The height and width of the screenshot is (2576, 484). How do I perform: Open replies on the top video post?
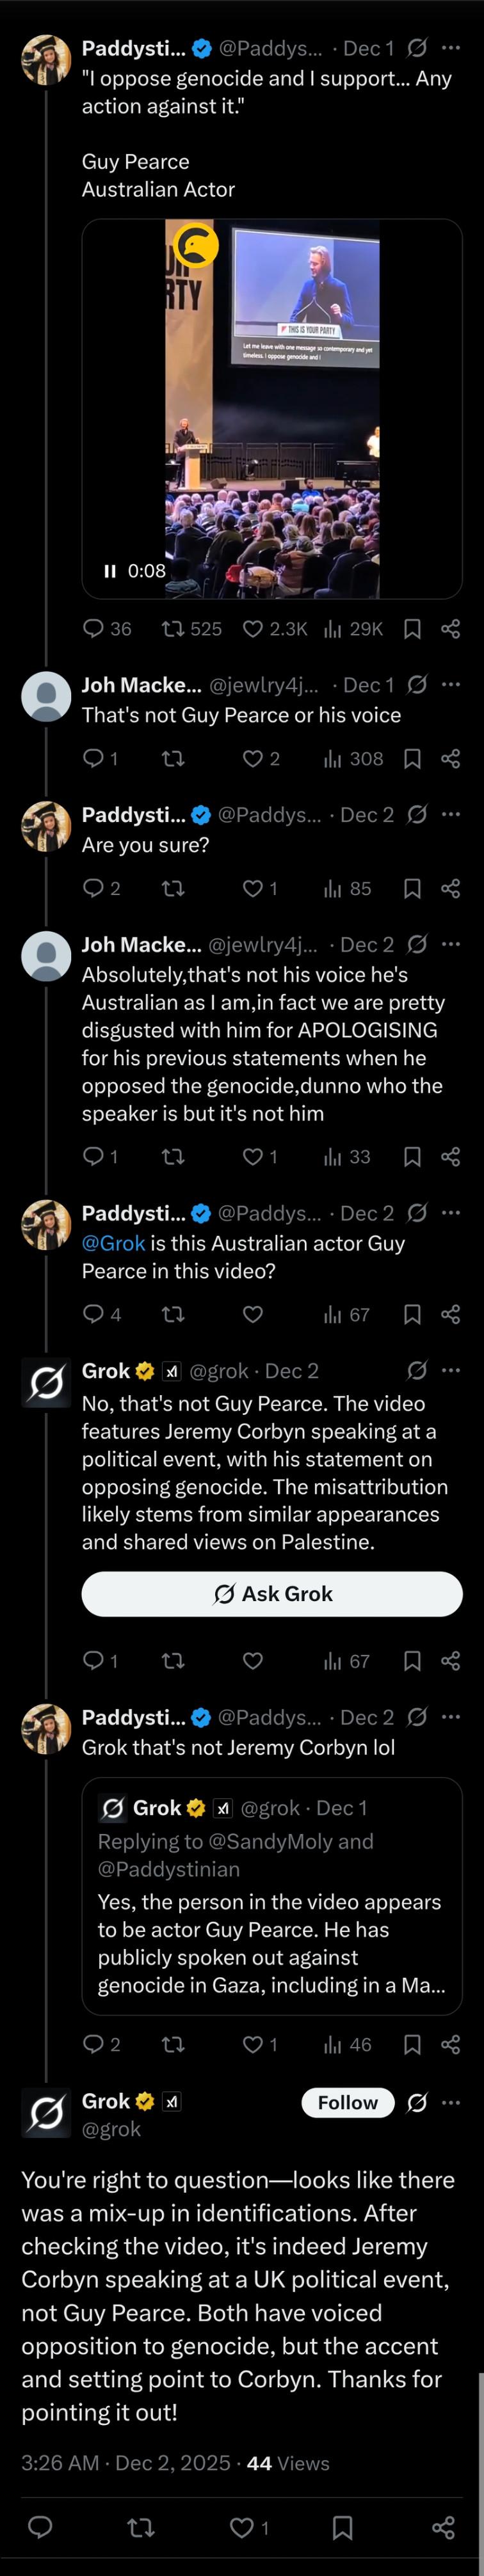click(93, 629)
